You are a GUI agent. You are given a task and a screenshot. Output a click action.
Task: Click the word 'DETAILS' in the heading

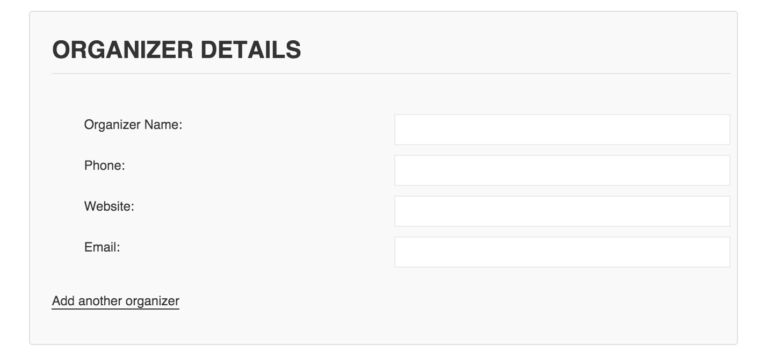coord(250,51)
